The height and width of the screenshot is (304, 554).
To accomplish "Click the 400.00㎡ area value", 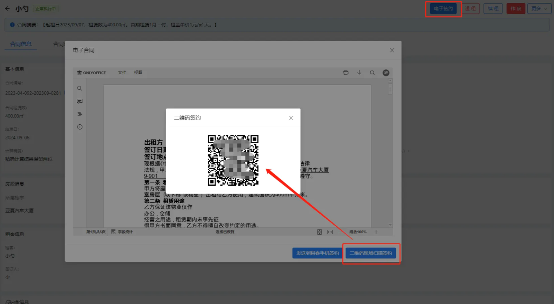I will coord(14,116).
